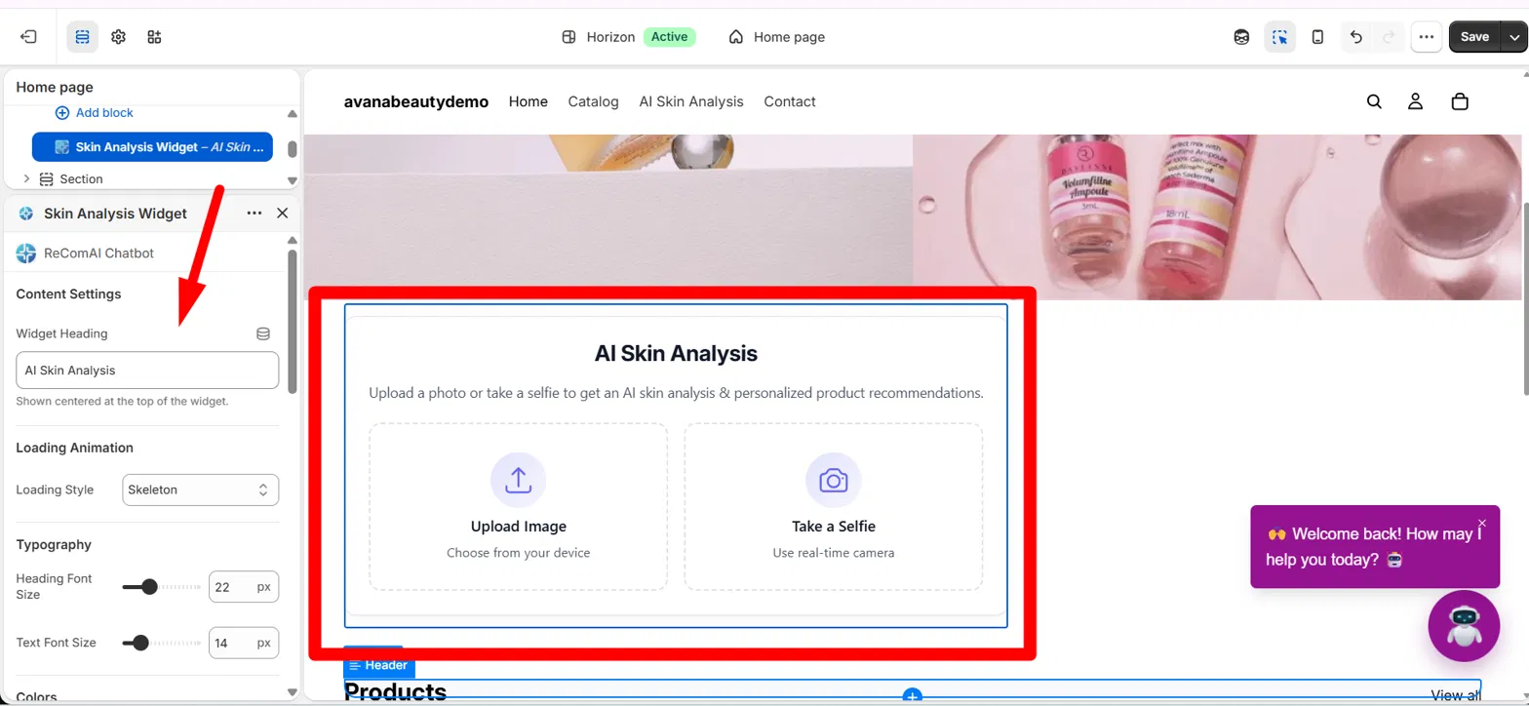Open theme settings gear icon
This screenshot has height=706, width=1529.
click(118, 37)
